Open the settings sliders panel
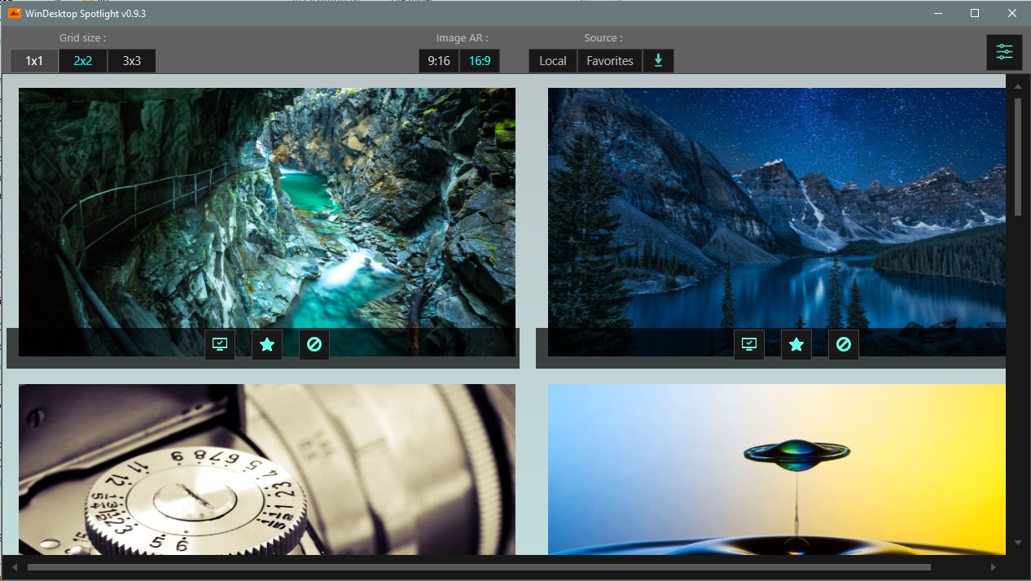 coord(1004,53)
